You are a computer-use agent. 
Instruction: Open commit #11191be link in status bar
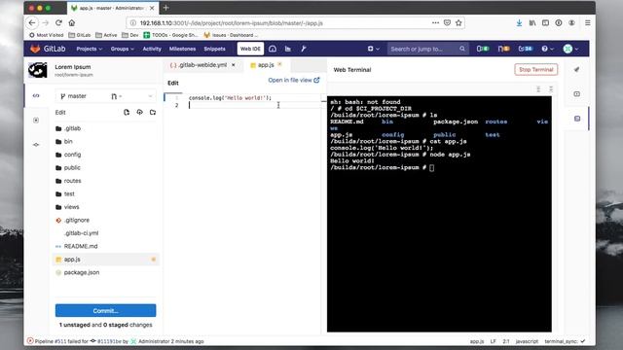109,341
